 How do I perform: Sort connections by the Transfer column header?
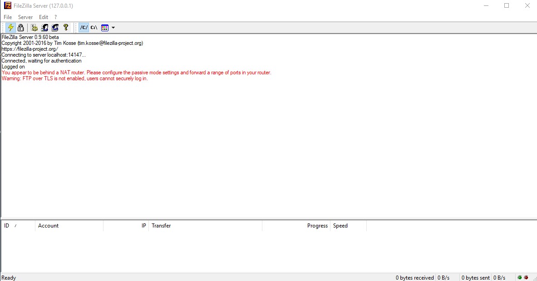pos(206,226)
